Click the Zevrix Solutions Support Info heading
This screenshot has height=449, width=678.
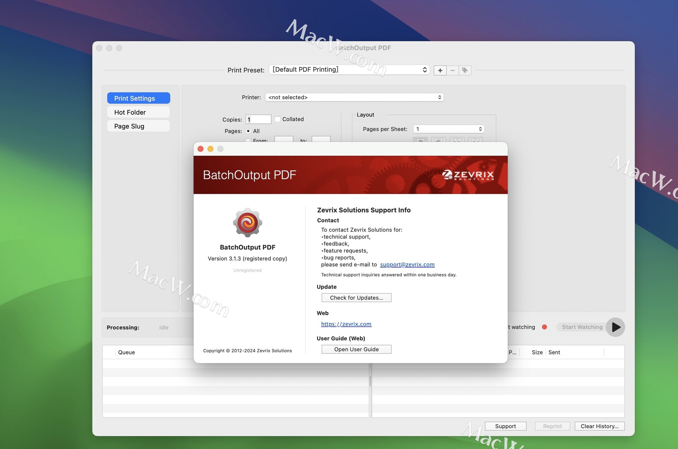click(364, 210)
